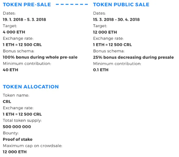Click the 4 000 ETH pre-sale target
This screenshot has width=179, height=157.
tap(14, 32)
